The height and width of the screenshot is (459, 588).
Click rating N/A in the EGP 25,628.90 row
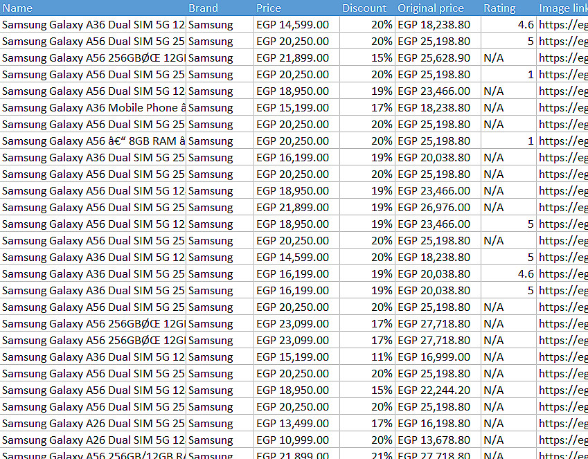click(509, 58)
